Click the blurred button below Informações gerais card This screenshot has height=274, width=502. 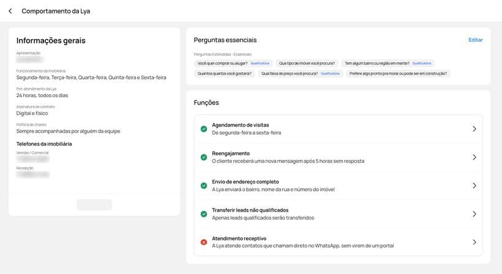point(94,205)
